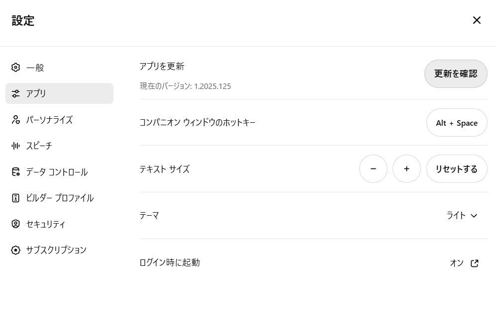Image resolution: width=496 pixels, height=320 pixels.
Task: Expand the テーマ dropdown showing ライト
Action: click(462, 216)
